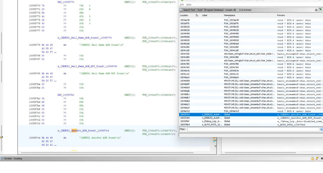Viewport: 323px width, 173px height.
Task: Select result row at location 1004e412
Action: tap(251, 111)
